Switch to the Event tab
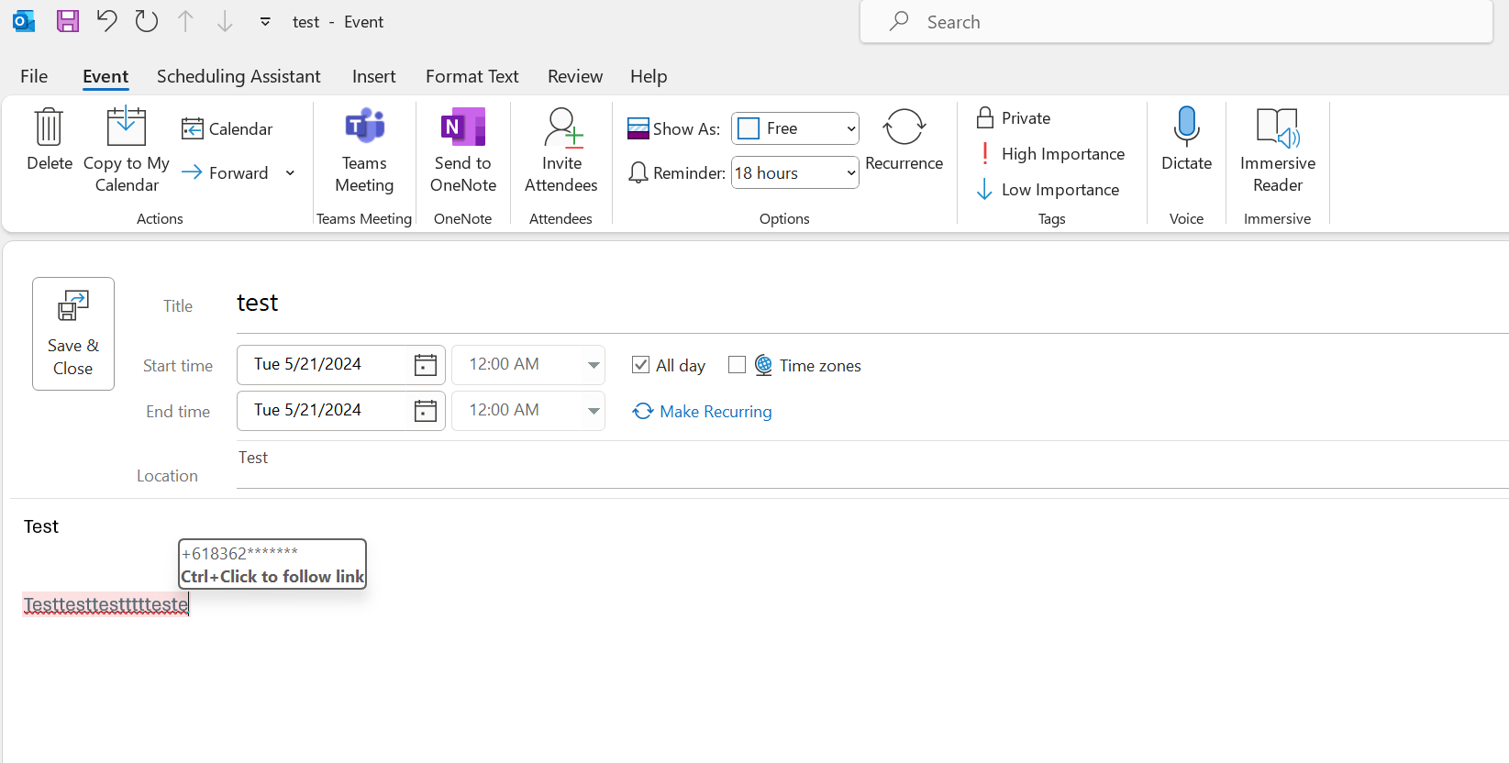The width and height of the screenshot is (1509, 763). [105, 76]
